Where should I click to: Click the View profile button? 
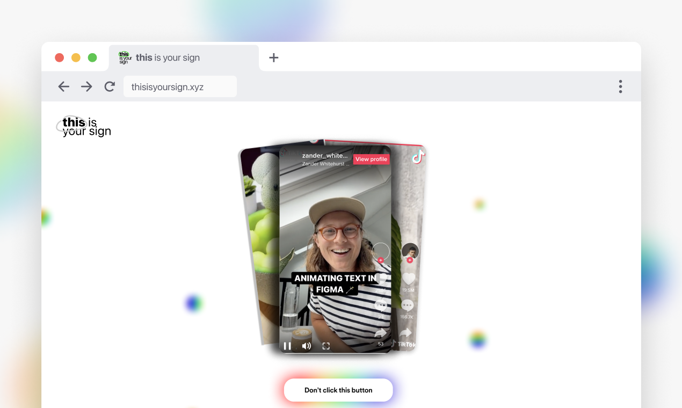click(371, 159)
